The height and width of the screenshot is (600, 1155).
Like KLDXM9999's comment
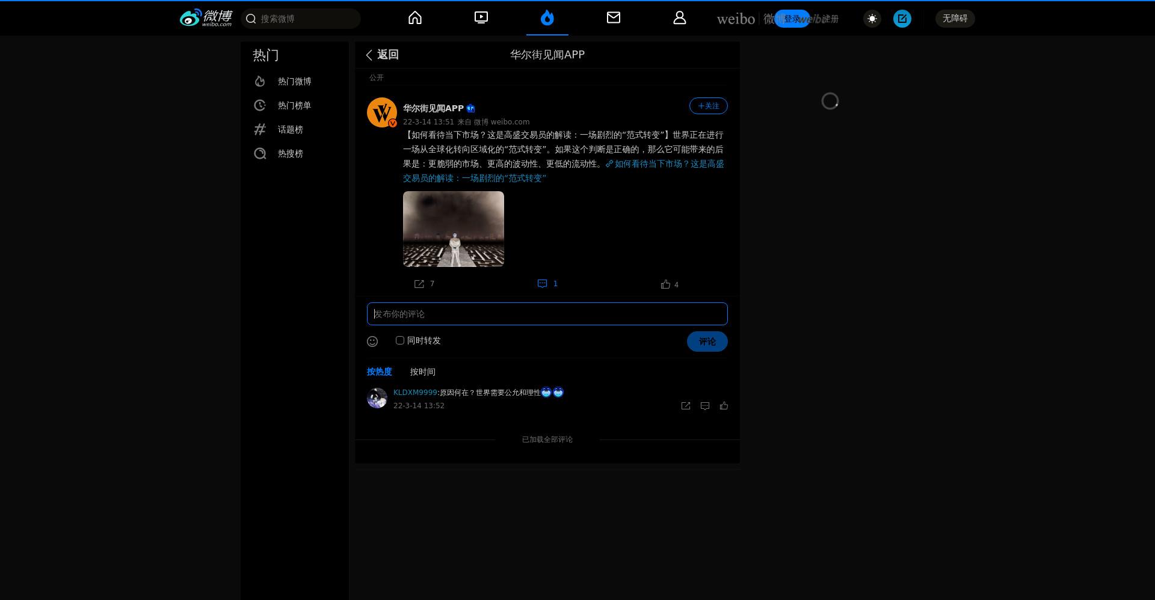[x=724, y=406]
